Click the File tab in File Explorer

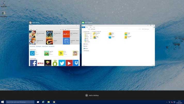(83, 27)
